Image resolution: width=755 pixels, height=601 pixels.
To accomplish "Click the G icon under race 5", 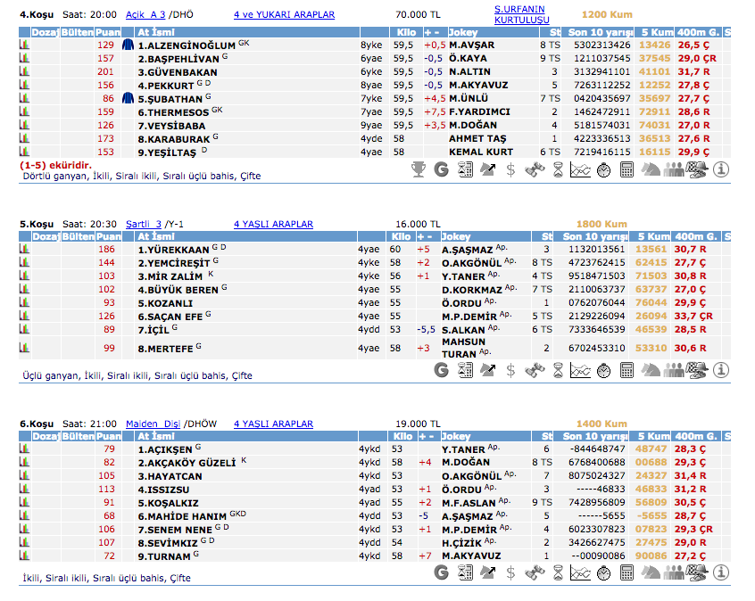I will coord(441,369).
